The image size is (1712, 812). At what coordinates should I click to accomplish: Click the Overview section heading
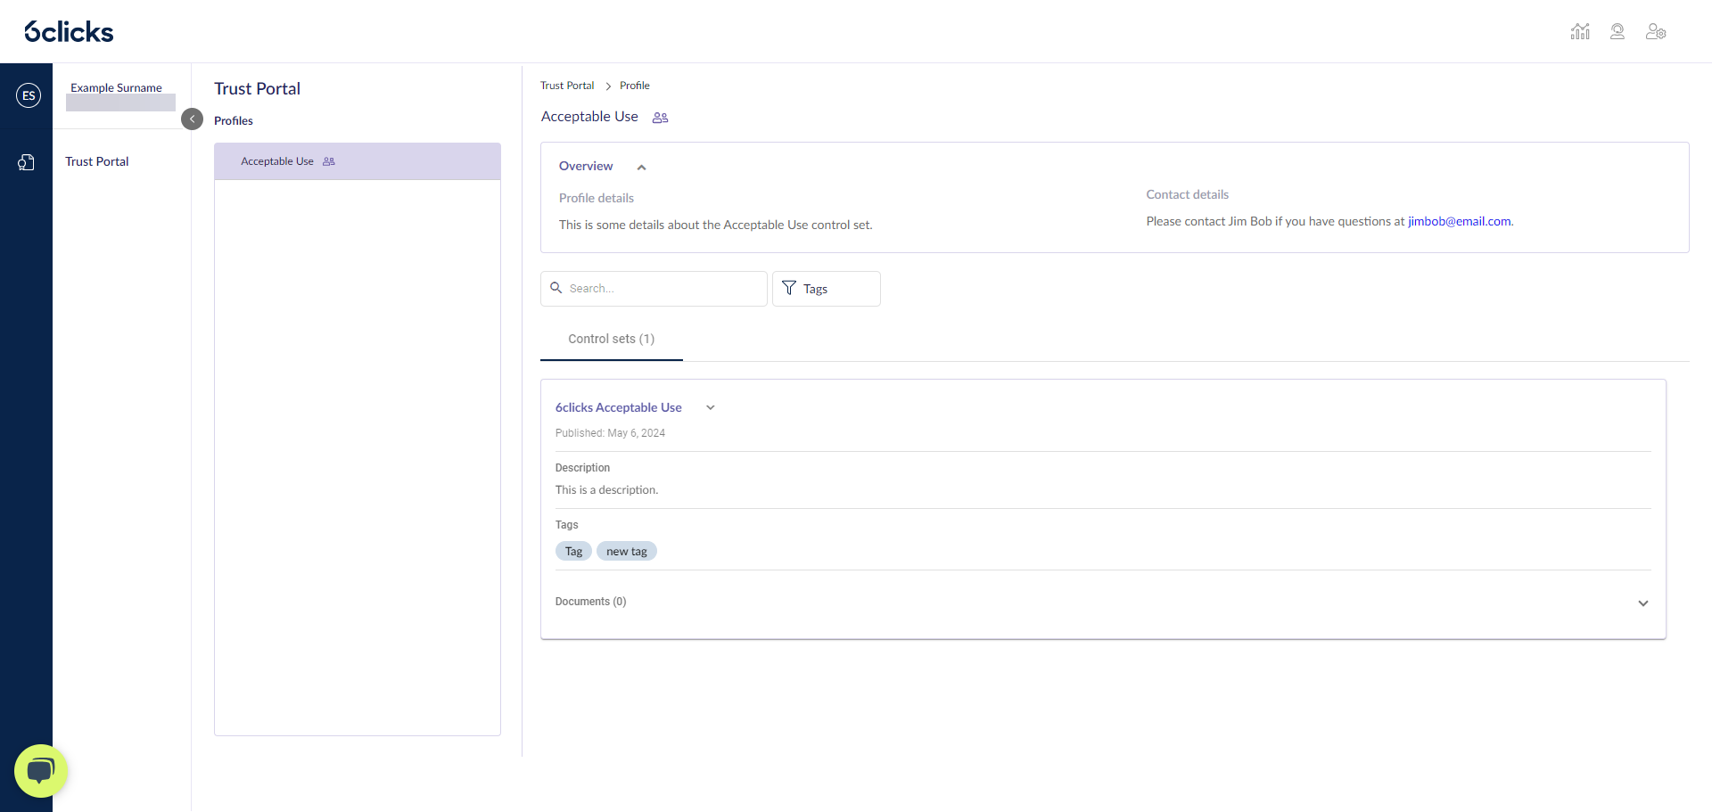point(586,166)
